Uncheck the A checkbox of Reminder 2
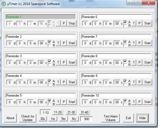The image size is (158, 128). [x=49, y=42]
